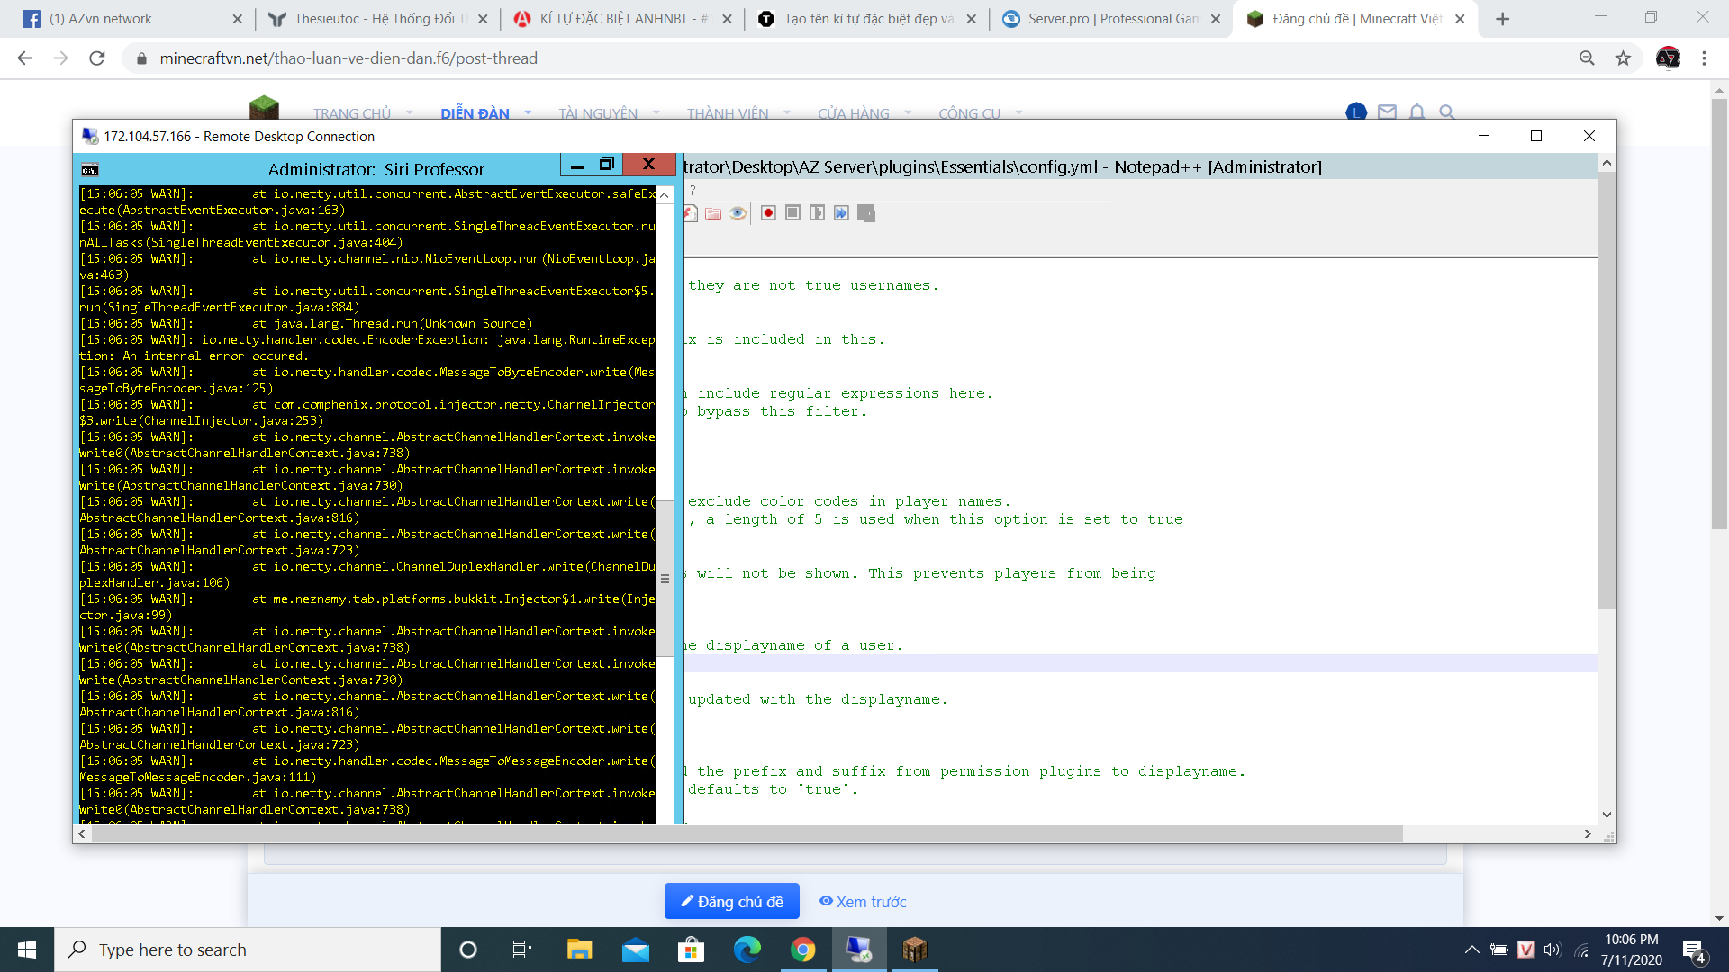
Task: Click the folder as workspace icon
Action: coord(713,213)
